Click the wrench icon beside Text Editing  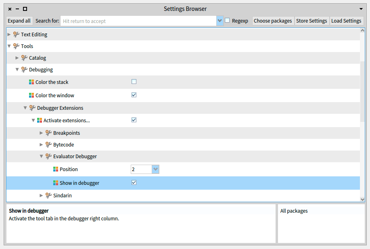(16, 35)
